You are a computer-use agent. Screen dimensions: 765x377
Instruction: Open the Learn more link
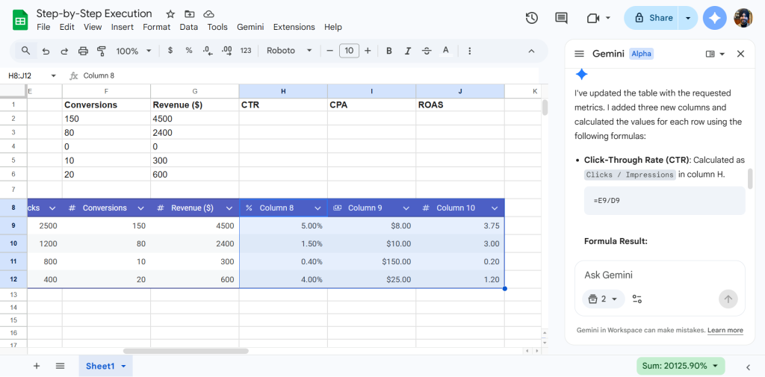tap(725, 330)
